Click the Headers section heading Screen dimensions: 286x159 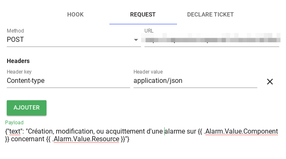click(18, 61)
